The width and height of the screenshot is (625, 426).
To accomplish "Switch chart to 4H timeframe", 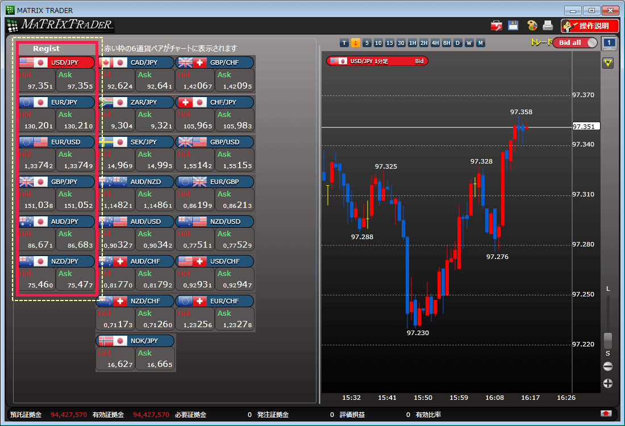I will point(435,43).
